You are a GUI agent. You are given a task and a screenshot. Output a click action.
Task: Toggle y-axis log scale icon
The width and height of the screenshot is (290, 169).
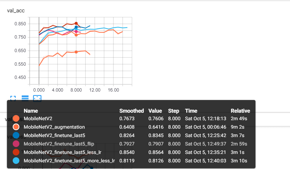(x=25, y=98)
